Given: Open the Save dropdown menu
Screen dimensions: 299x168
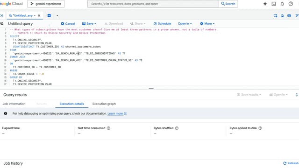Looking at the screenshot, I should coord(89,24).
